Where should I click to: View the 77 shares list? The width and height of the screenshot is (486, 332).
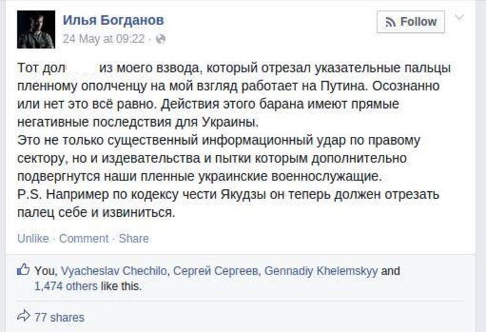(59, 317)
